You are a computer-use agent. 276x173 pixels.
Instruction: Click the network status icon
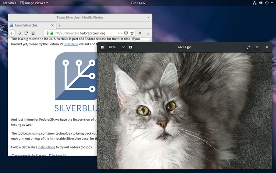click(255, 3)
